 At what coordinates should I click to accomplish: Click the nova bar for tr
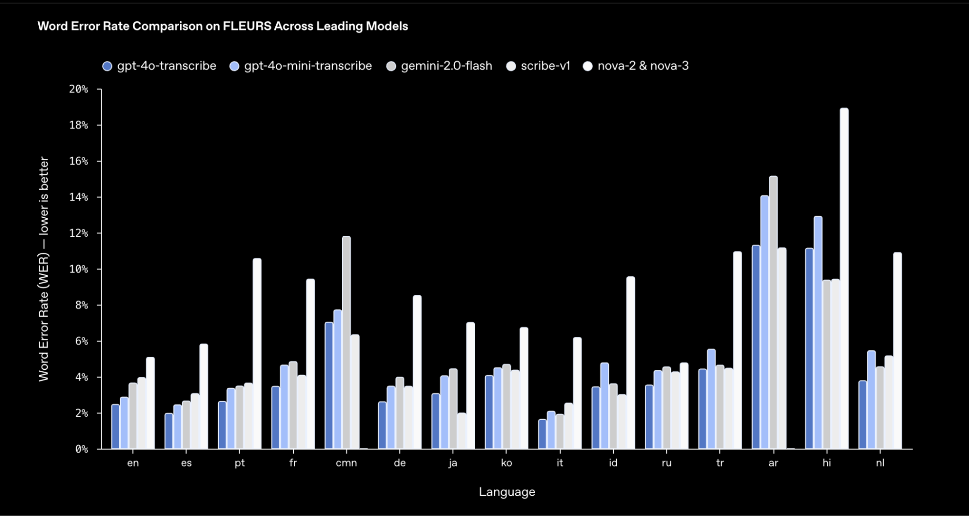pos(737,350)
